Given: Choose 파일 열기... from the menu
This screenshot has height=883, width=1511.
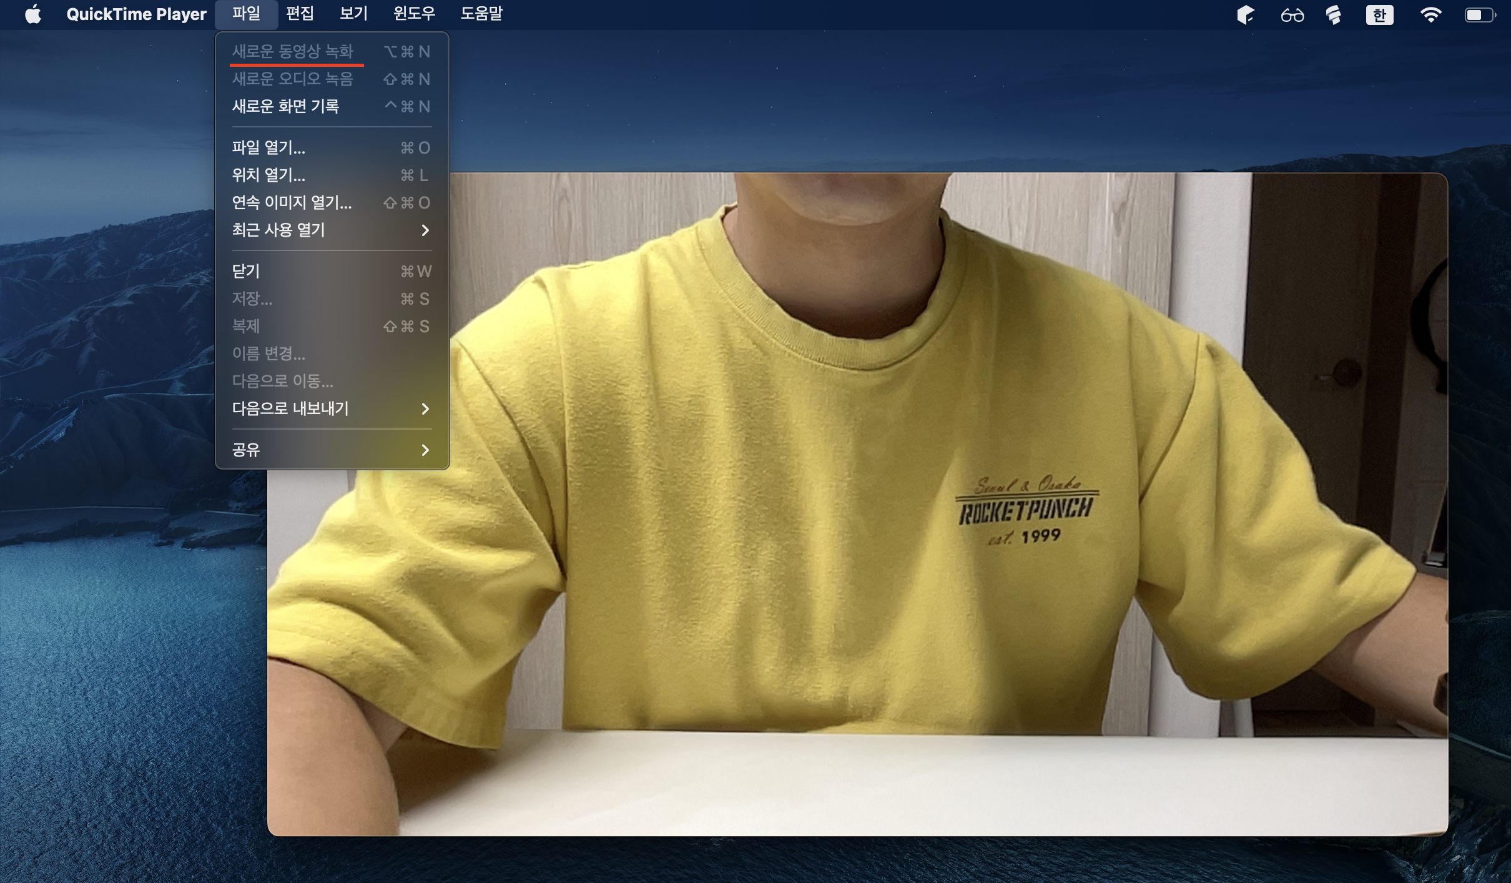Looking at the screenshot, I should pos(268,148).
